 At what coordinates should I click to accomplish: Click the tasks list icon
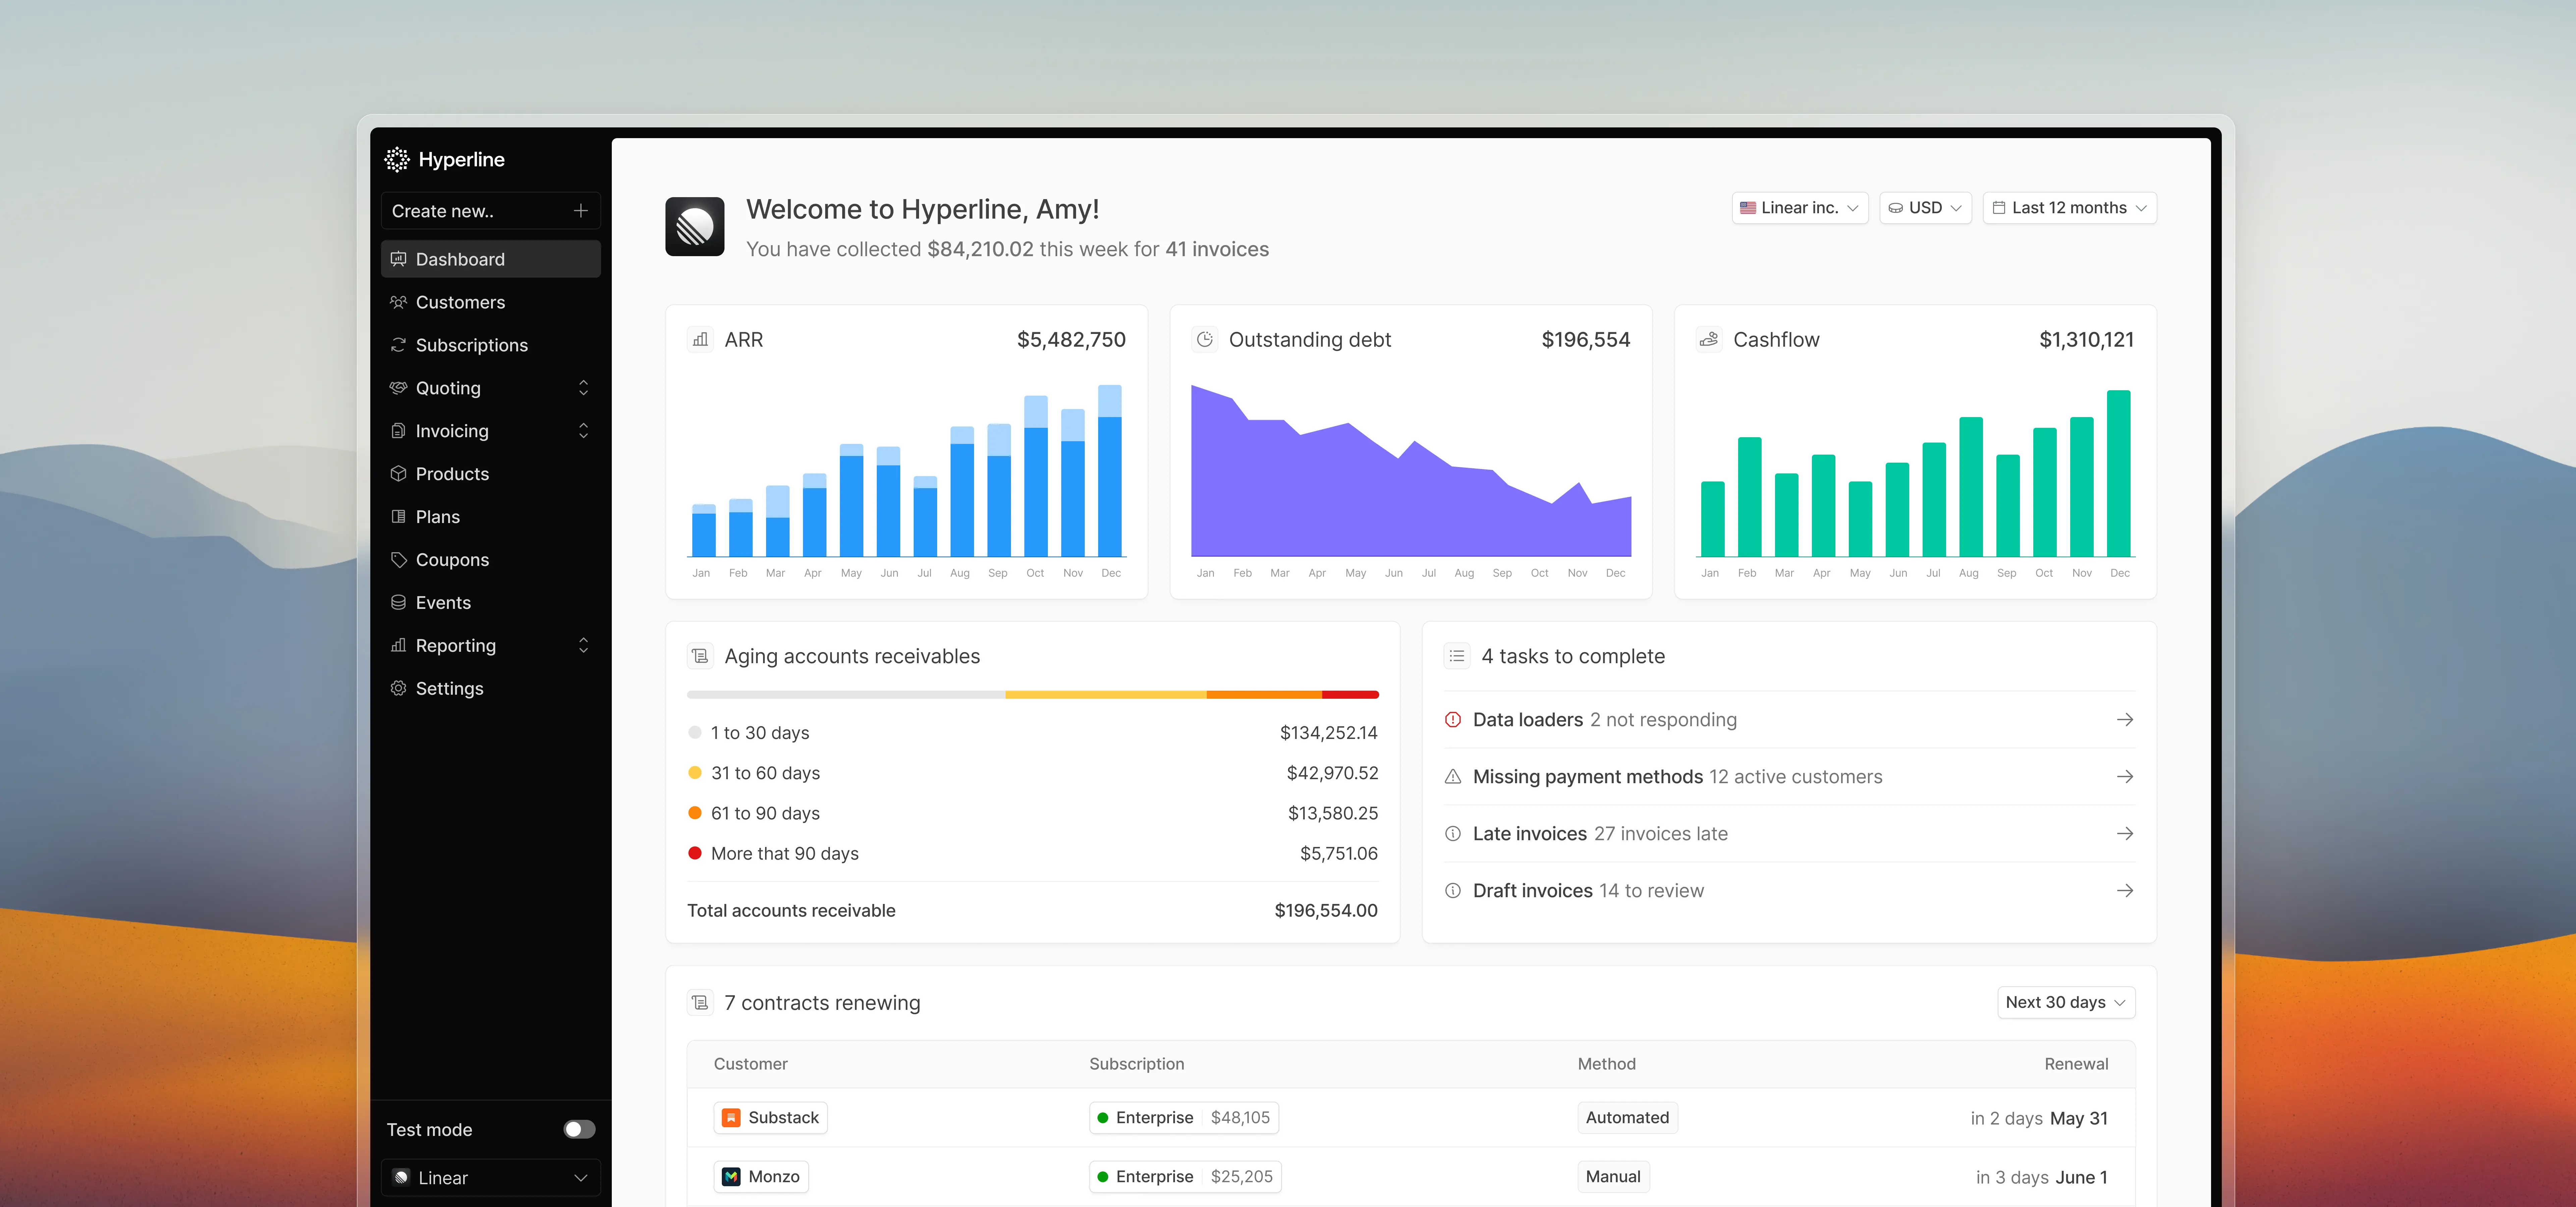1457,656
